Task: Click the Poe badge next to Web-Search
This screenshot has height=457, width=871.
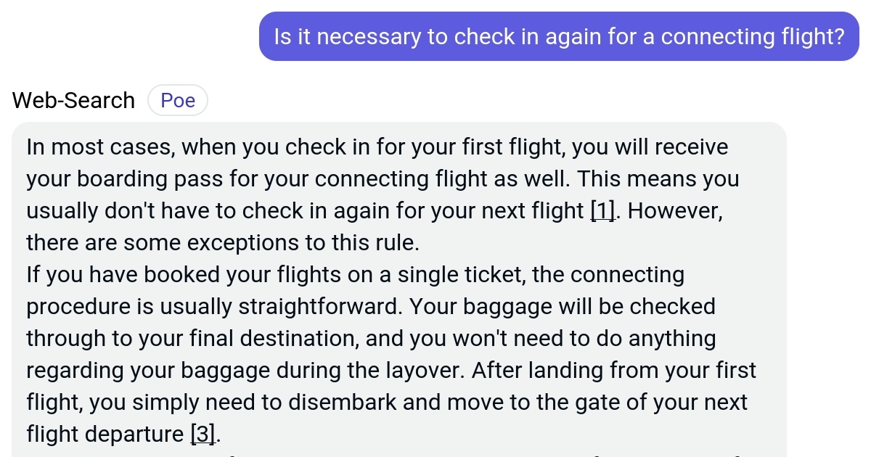Action: point(178,100)
